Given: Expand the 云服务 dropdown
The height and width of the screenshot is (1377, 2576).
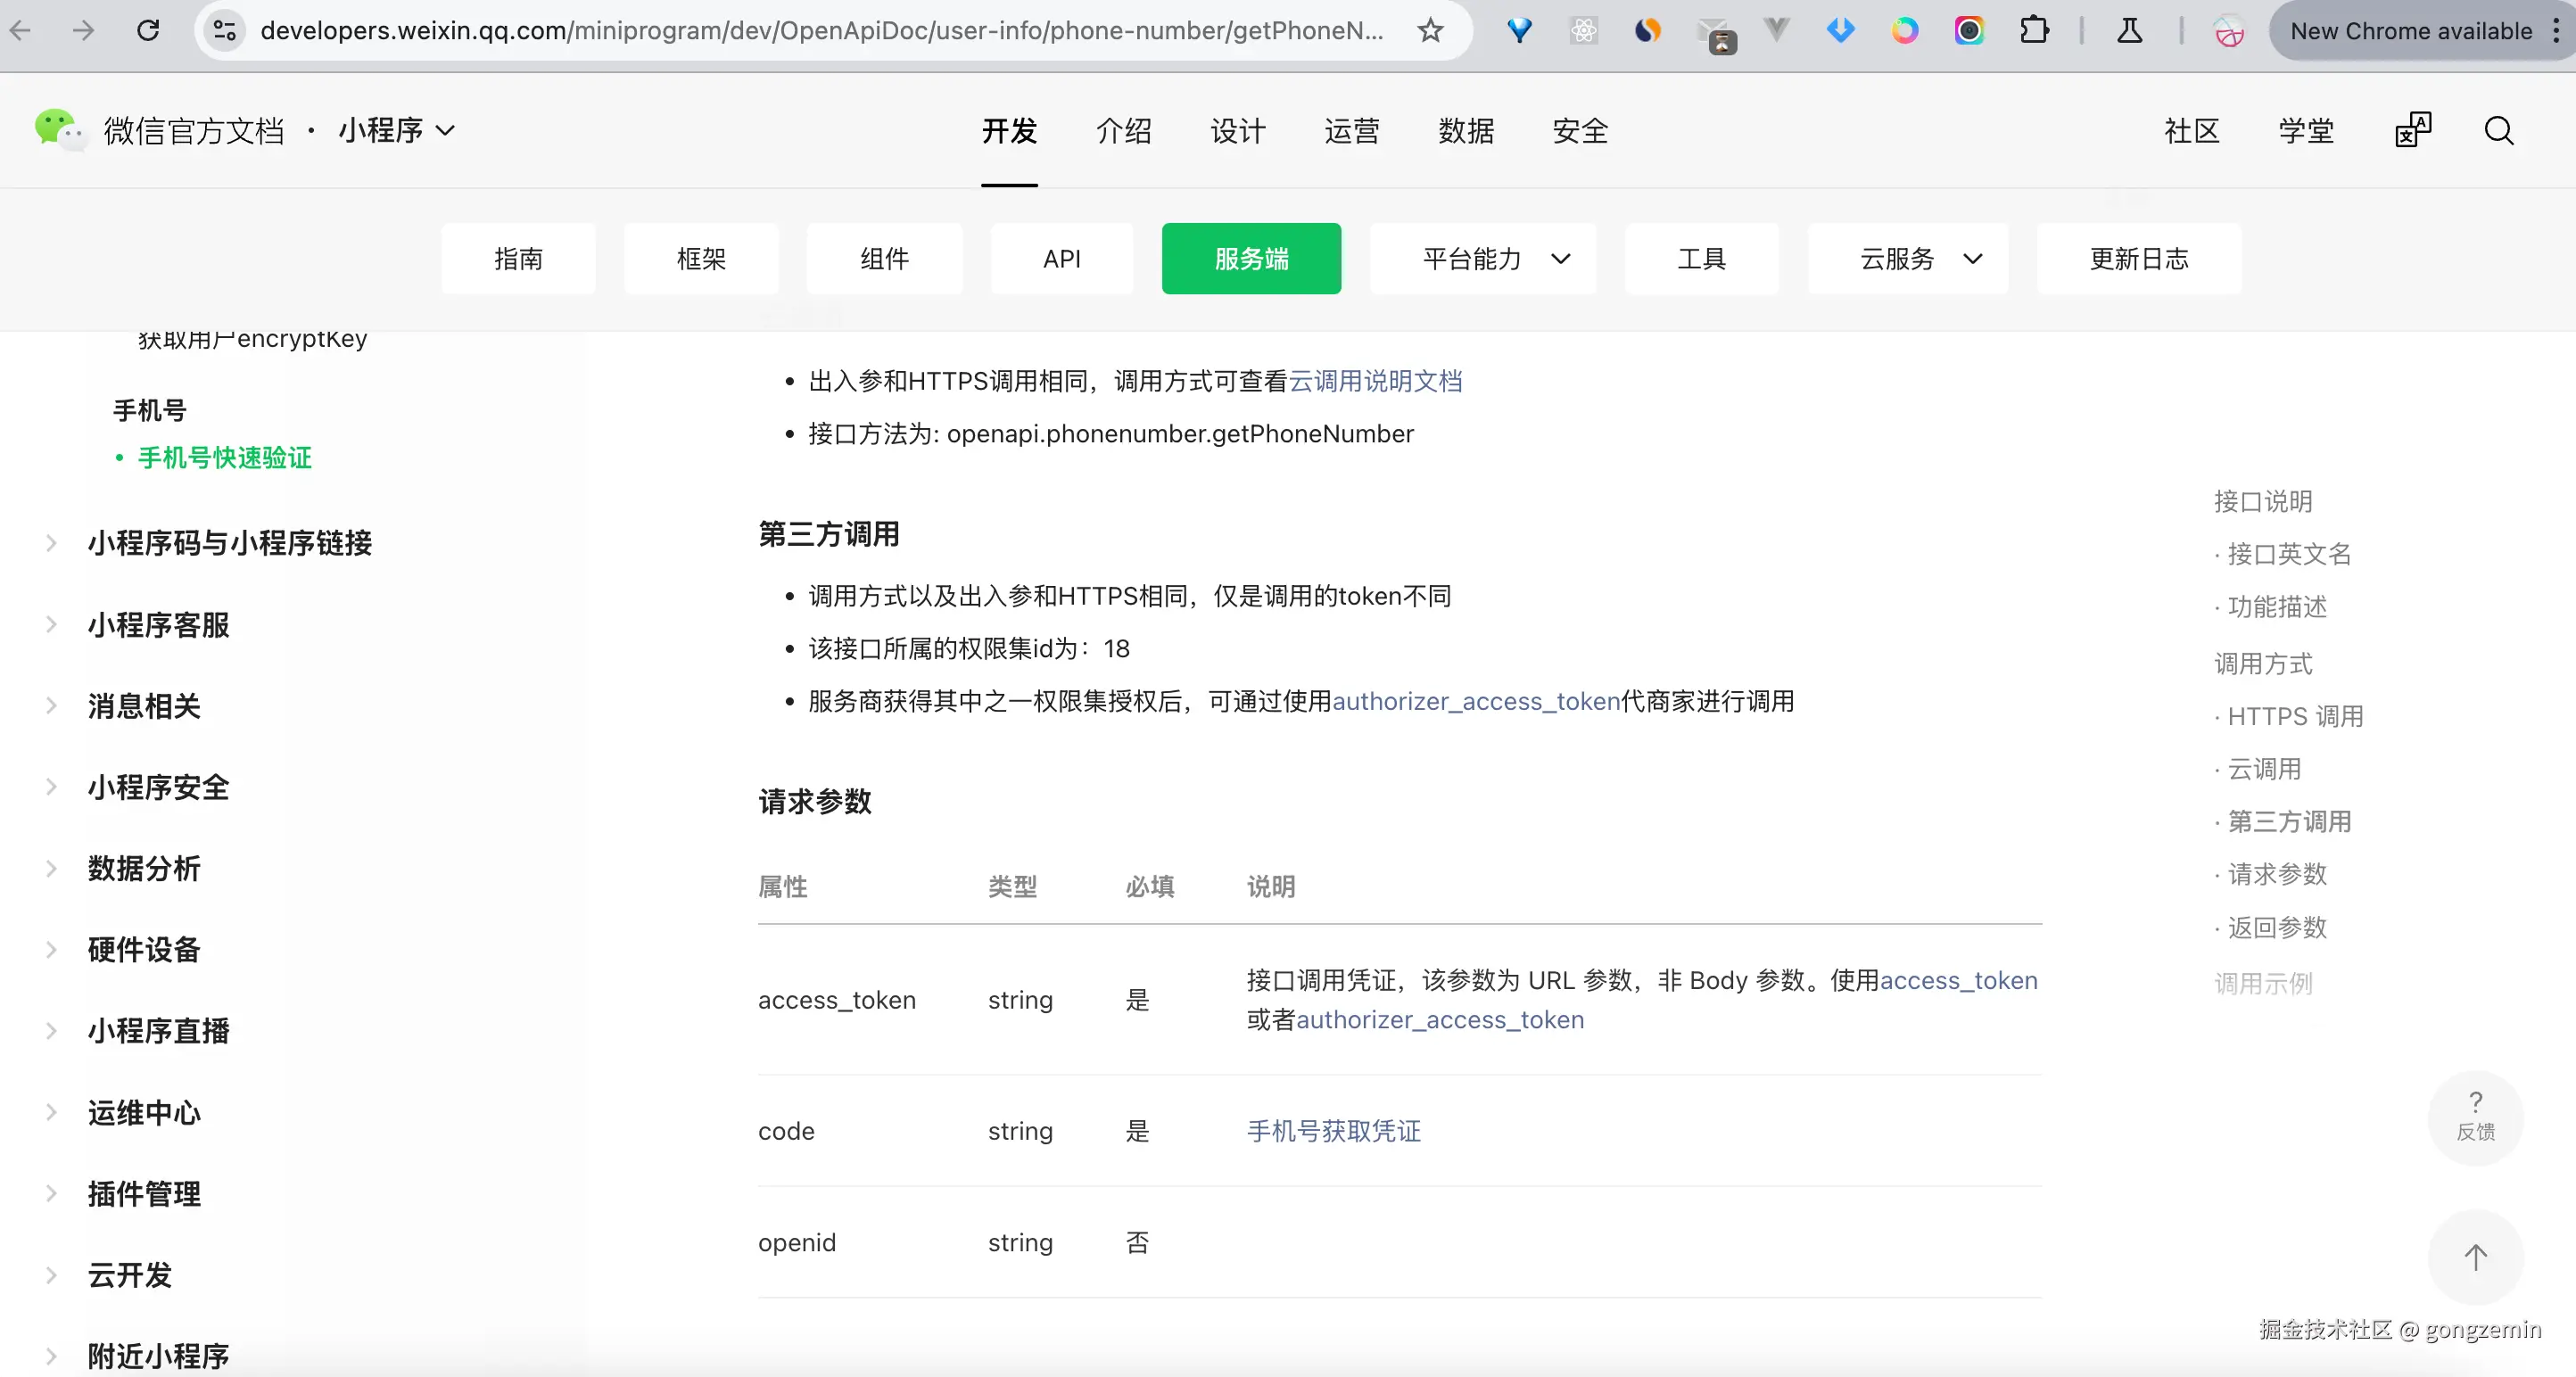Looking at the screenshot, I should click(x=1907, y=259).
